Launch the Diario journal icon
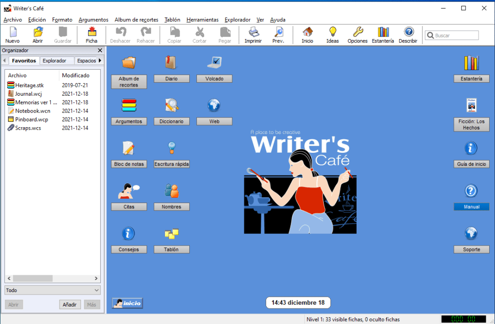The height and width of the screenshot is (324, 495). point(171,62)
